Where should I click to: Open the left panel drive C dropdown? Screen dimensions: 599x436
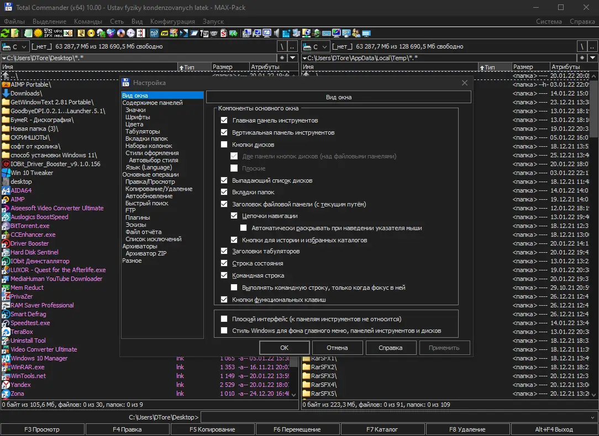[x=15, y=47]
